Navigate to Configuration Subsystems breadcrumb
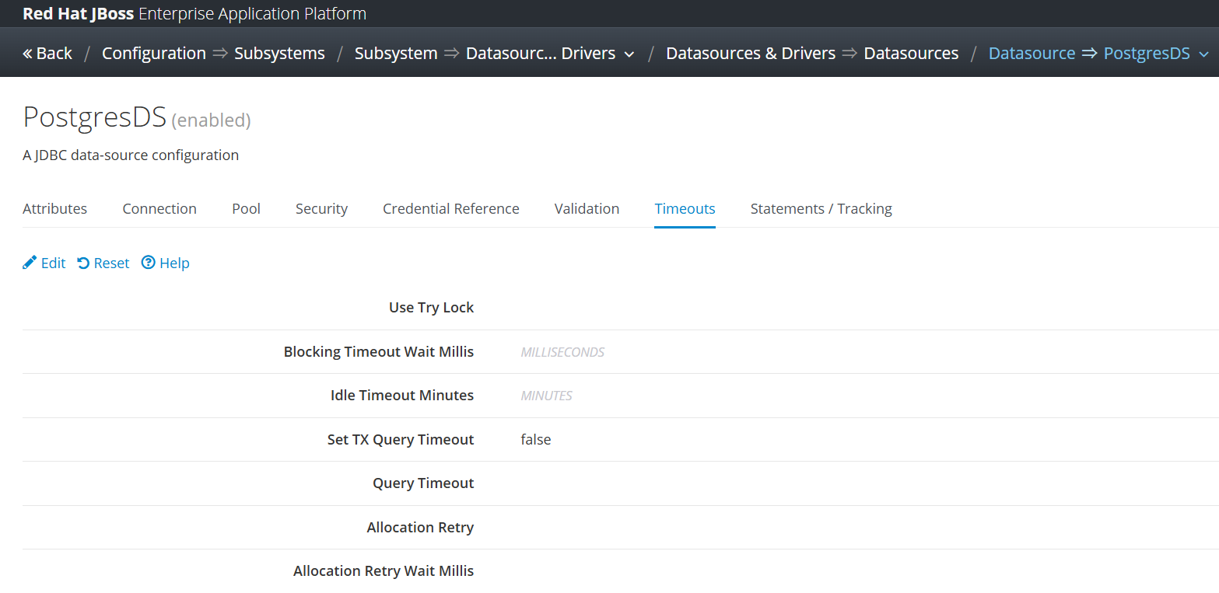The height and width of the screenshot is (593, 1219). (213, 54)
